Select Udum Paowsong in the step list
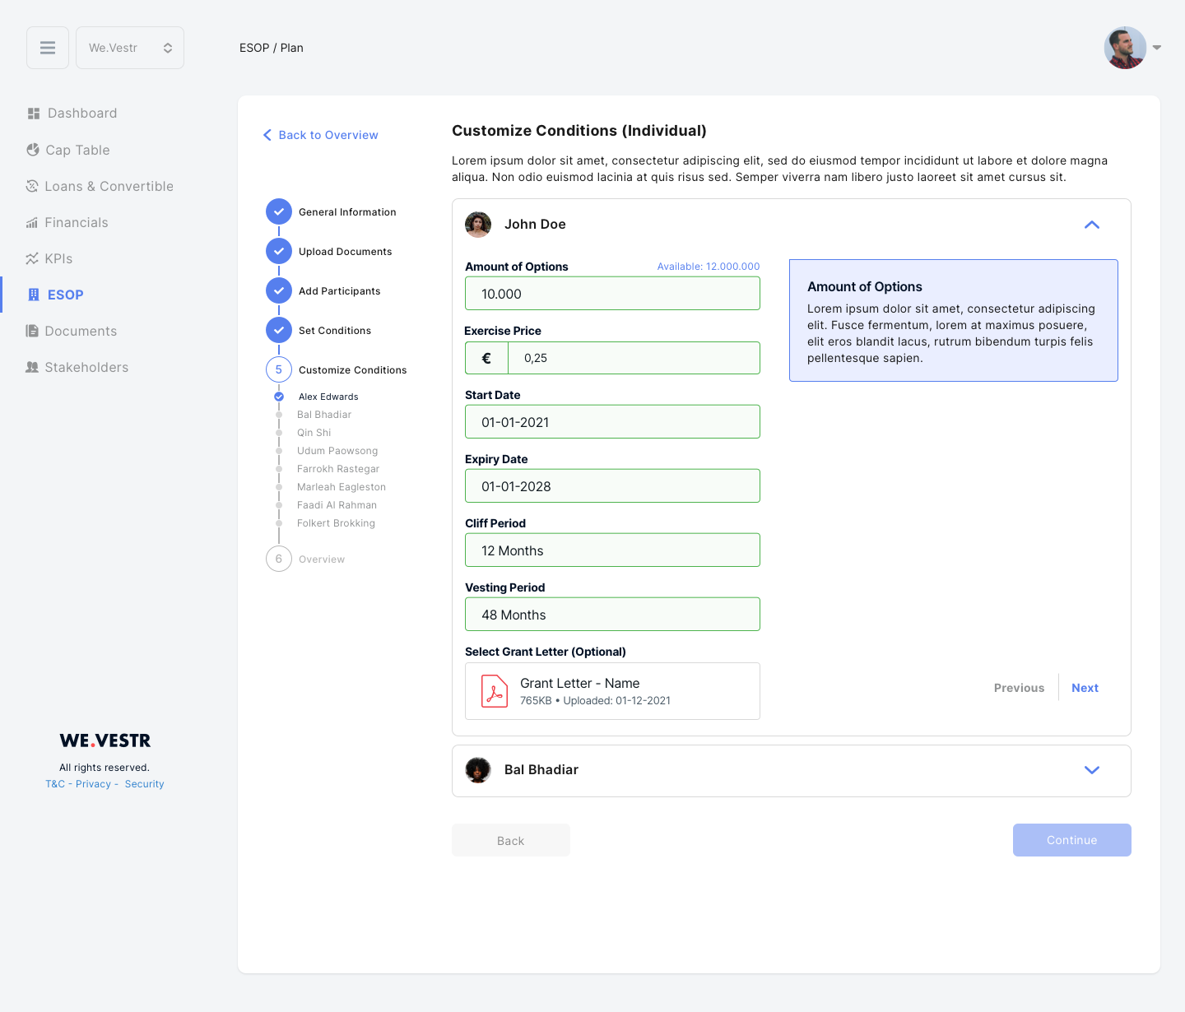This screenshot has width=1185, height=1012. click(x=337, y=451)
